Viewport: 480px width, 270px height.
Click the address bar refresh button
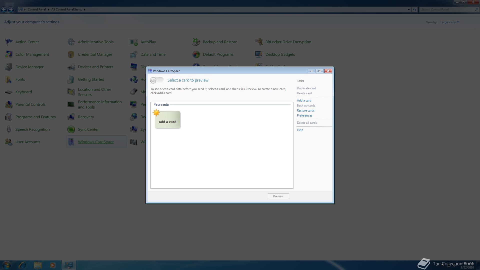414,9
